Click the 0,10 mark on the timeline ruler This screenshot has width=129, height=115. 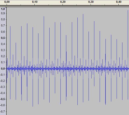(x=35, y=2)
